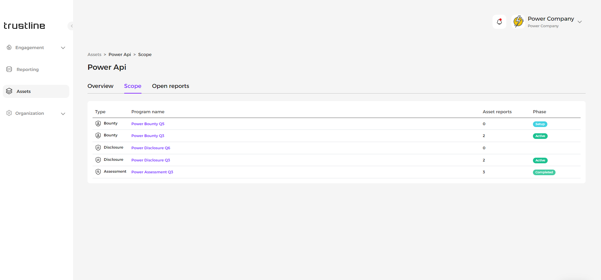Click the notification bell icon
Viewport: 601px width, 280px height.
(499, 22)
